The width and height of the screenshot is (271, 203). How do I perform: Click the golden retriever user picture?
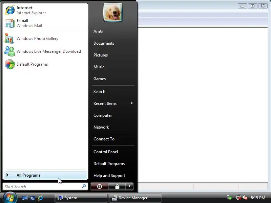(x=113, y=12)
